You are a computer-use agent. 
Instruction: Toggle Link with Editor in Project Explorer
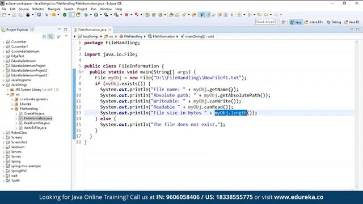[50, 36]
